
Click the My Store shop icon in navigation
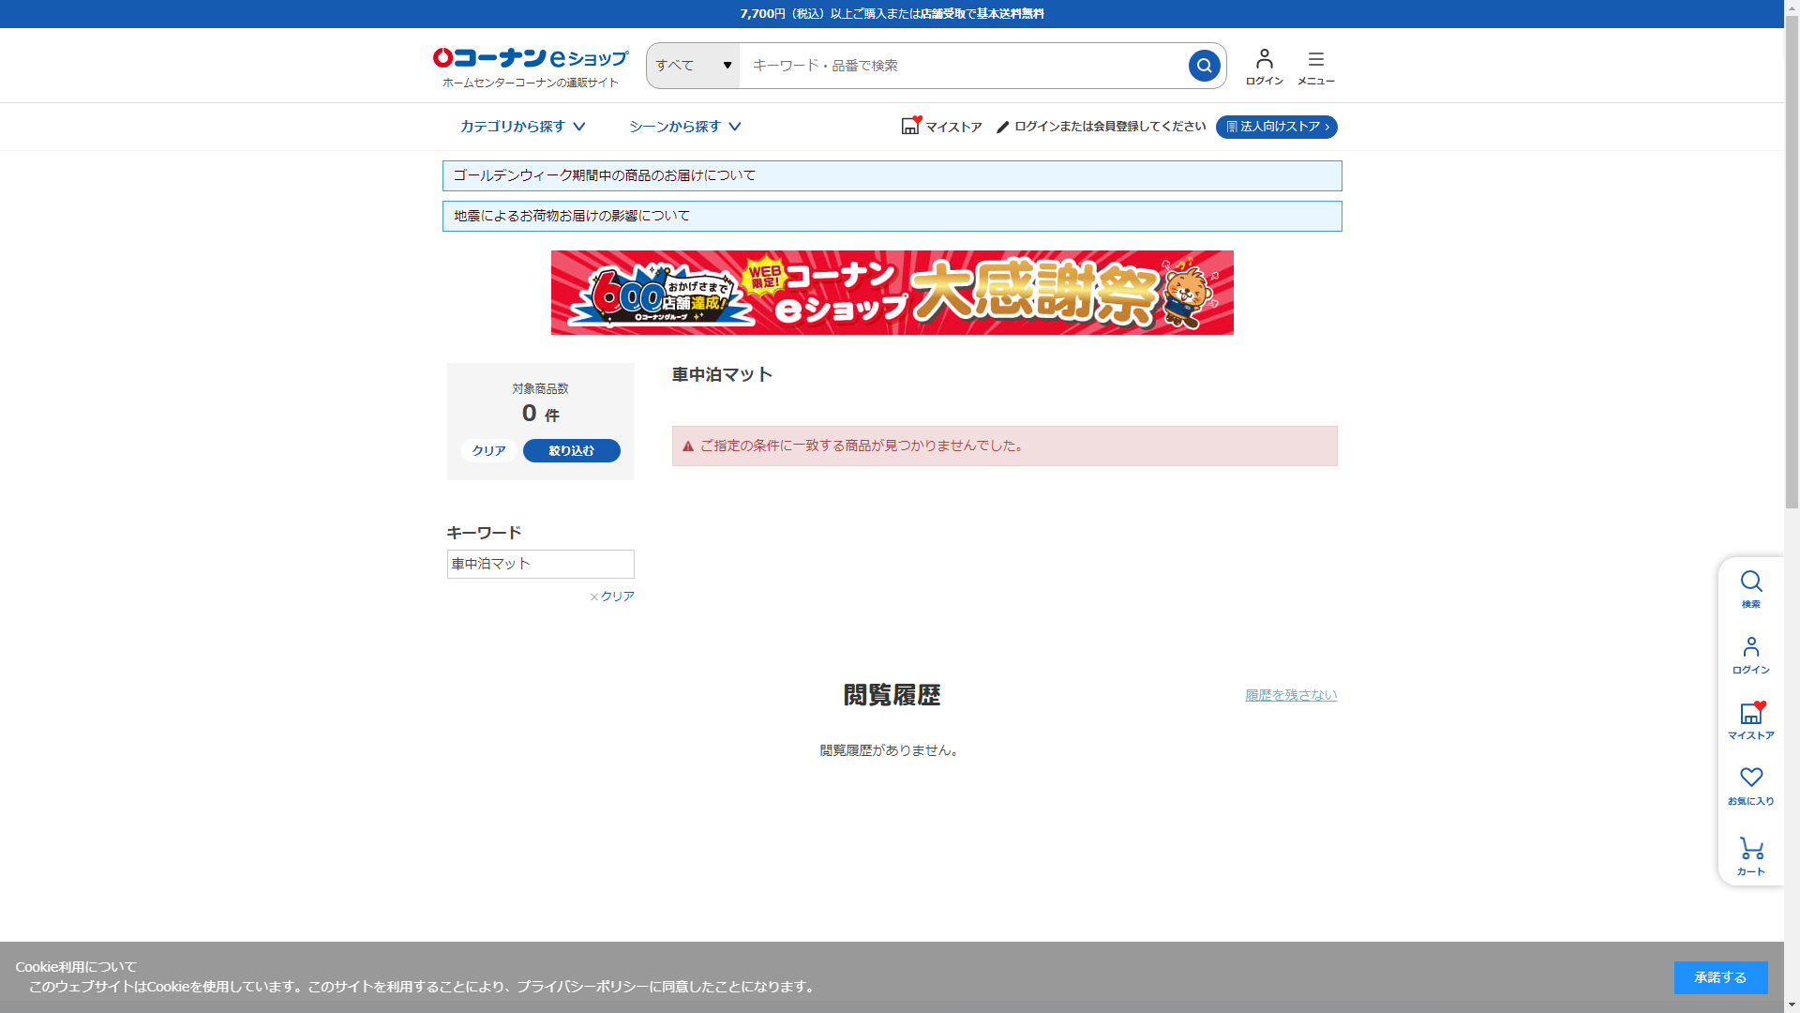pyautogui.click(x=910, y=126)
